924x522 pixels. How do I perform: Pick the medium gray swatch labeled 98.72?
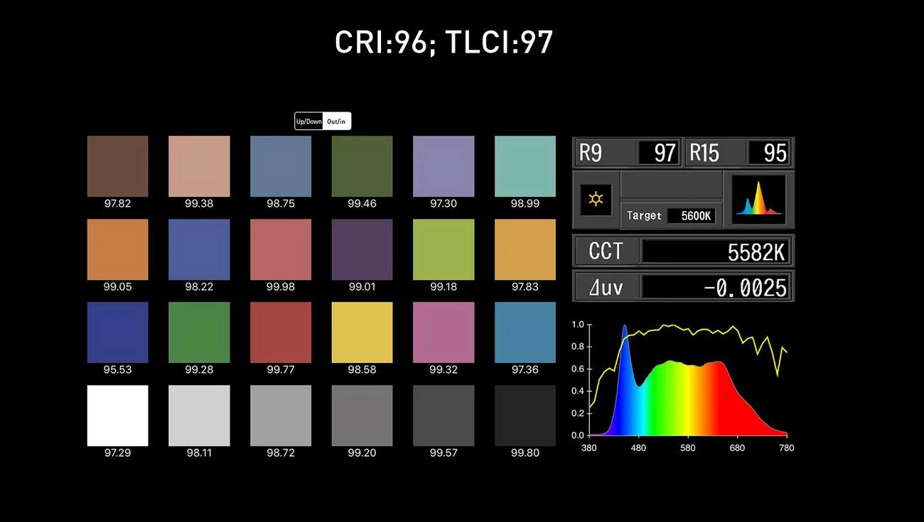tap(281, 415)
